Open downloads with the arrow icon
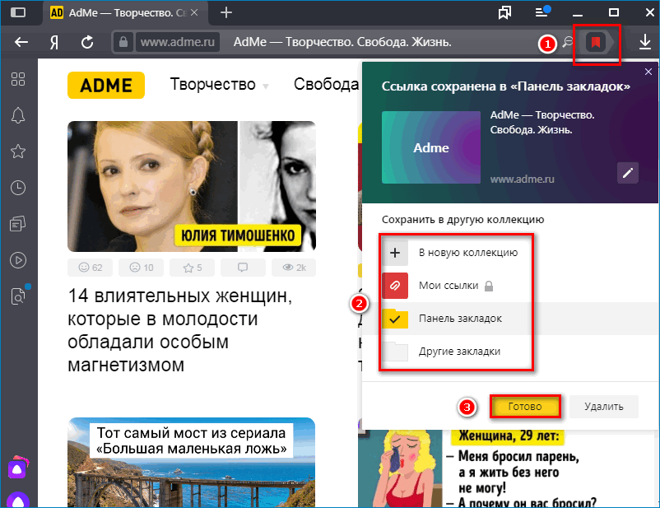This screenshot has width=660, height=508. tap(644, 42)
